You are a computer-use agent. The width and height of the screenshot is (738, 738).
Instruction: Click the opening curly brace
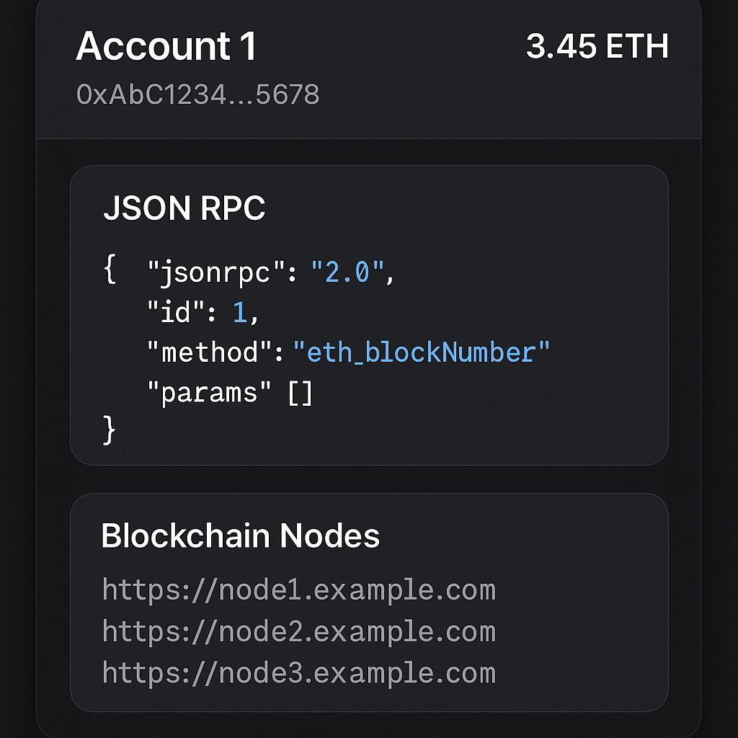110,269
